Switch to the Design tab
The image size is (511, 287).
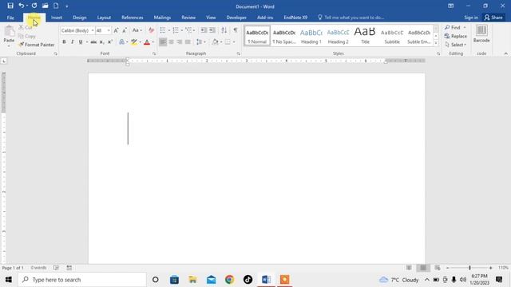click(80, 18)
